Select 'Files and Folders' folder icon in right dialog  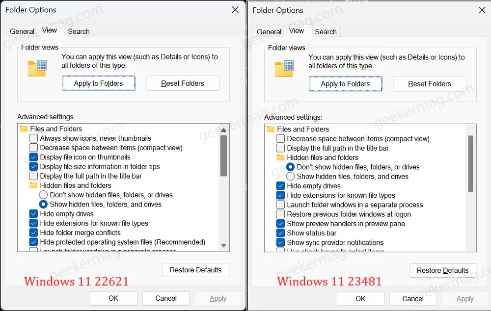tap(271, 129)
